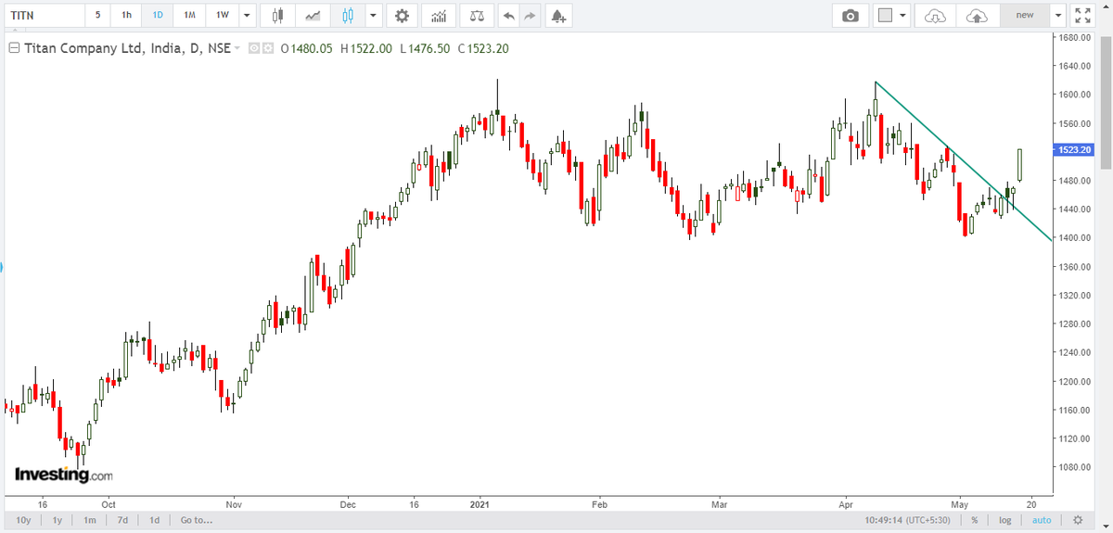The width and height of the screenshot is (1113, 533).
Task: Click the 2021 label on time axis
Action: point(480,505)
